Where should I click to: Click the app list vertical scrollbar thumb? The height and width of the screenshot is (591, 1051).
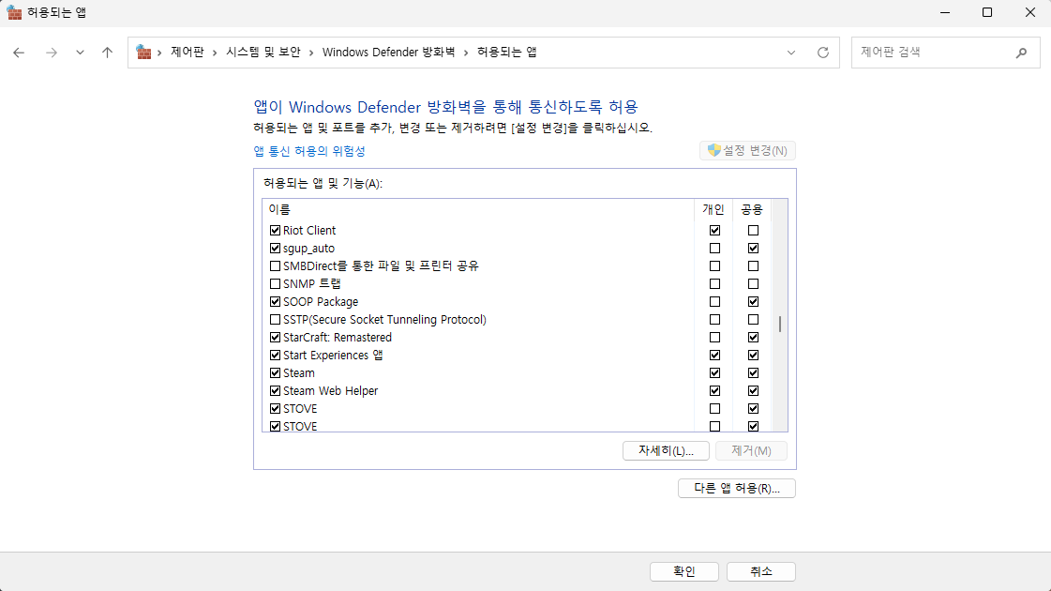click(x=779, y=325)
